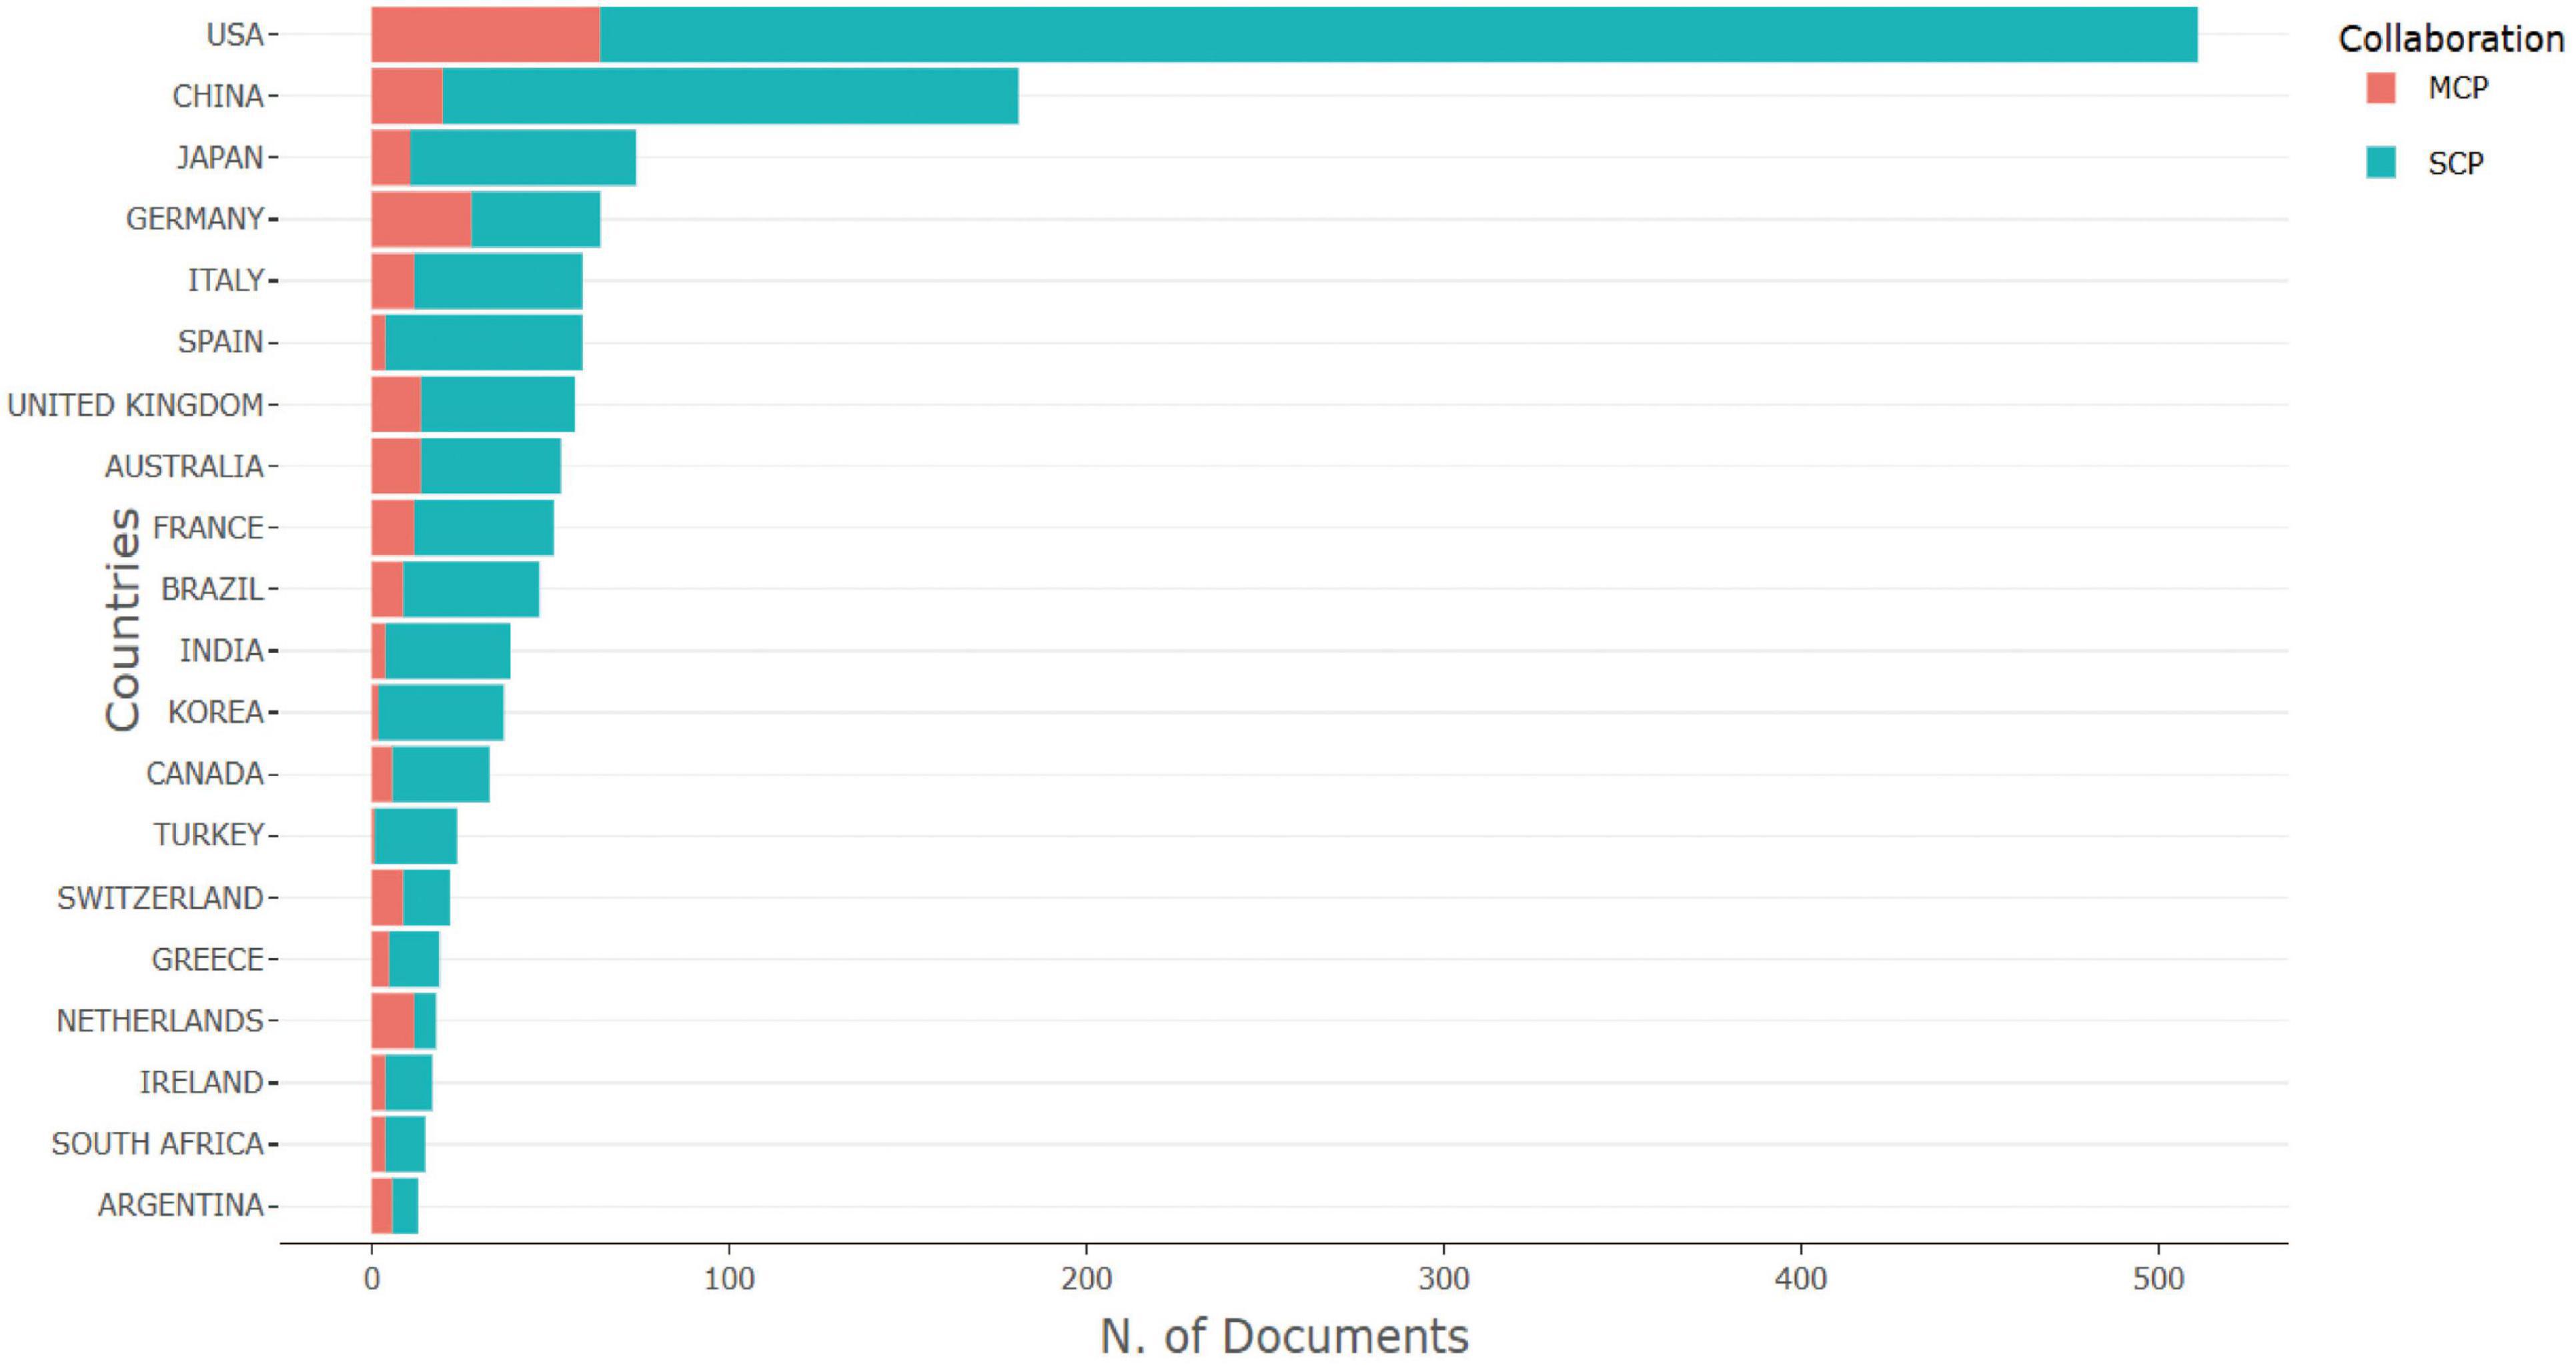Click the x-axis tick label 200
This screenshot has height=1365, width=2576.
pos(1087,1279)
